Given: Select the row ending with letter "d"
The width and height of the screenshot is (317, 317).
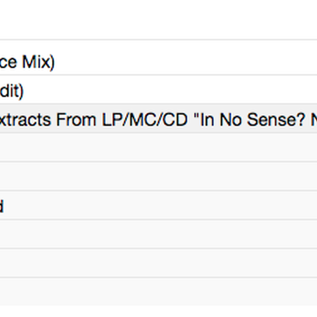Looking at the screenshot, I should tap(158, 205).
